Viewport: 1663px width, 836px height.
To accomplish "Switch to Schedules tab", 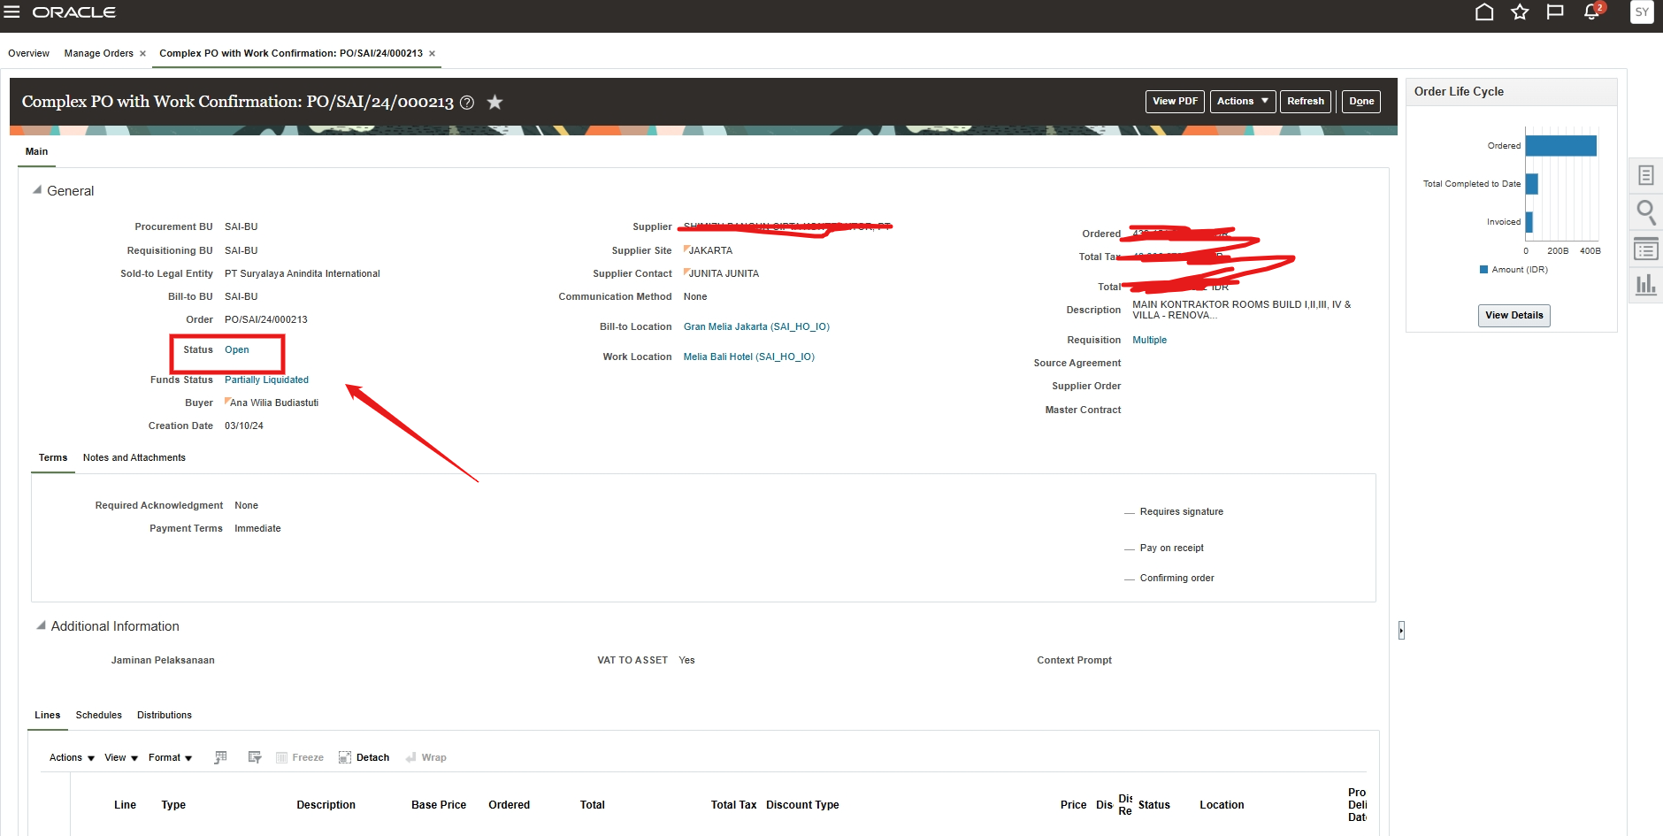I will 99,716.
